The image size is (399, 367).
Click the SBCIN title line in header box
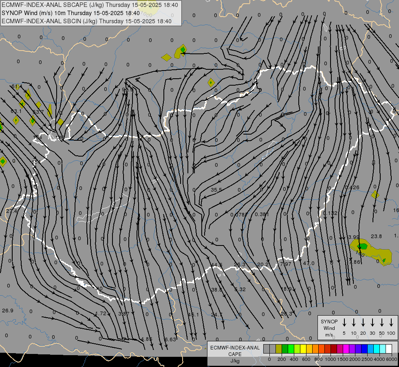tap(86, 21)
